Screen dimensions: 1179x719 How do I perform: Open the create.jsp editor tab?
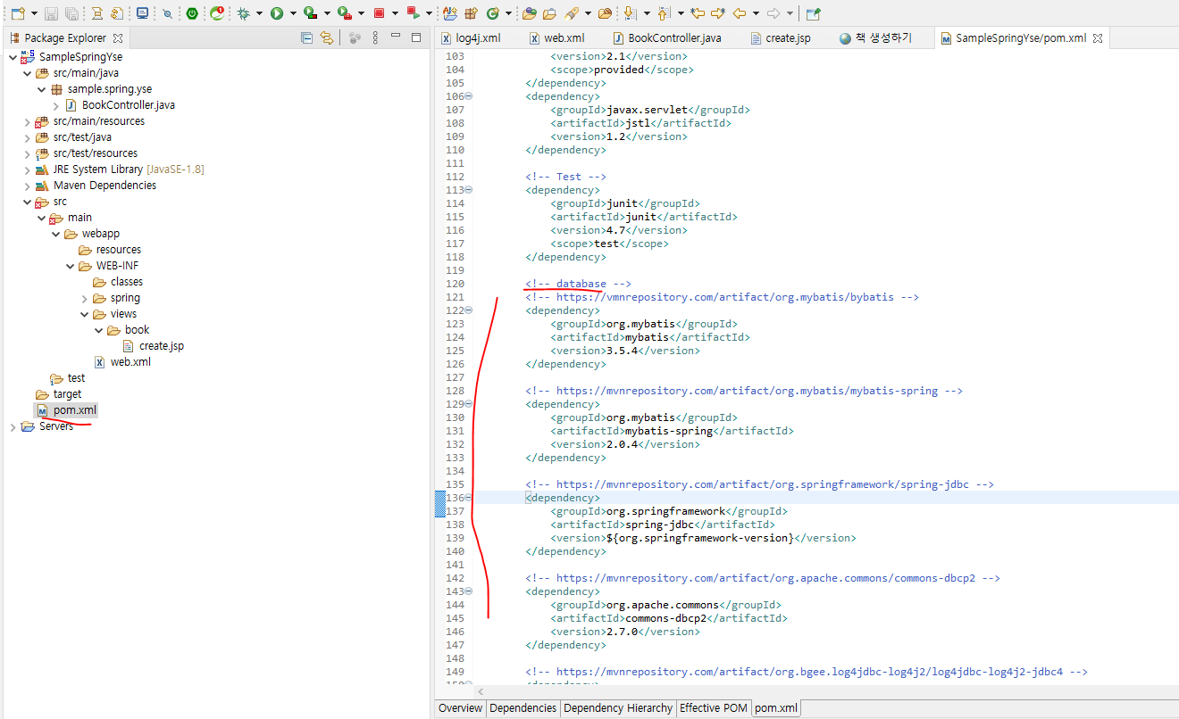pyautogui.click(x=780, y=38)
